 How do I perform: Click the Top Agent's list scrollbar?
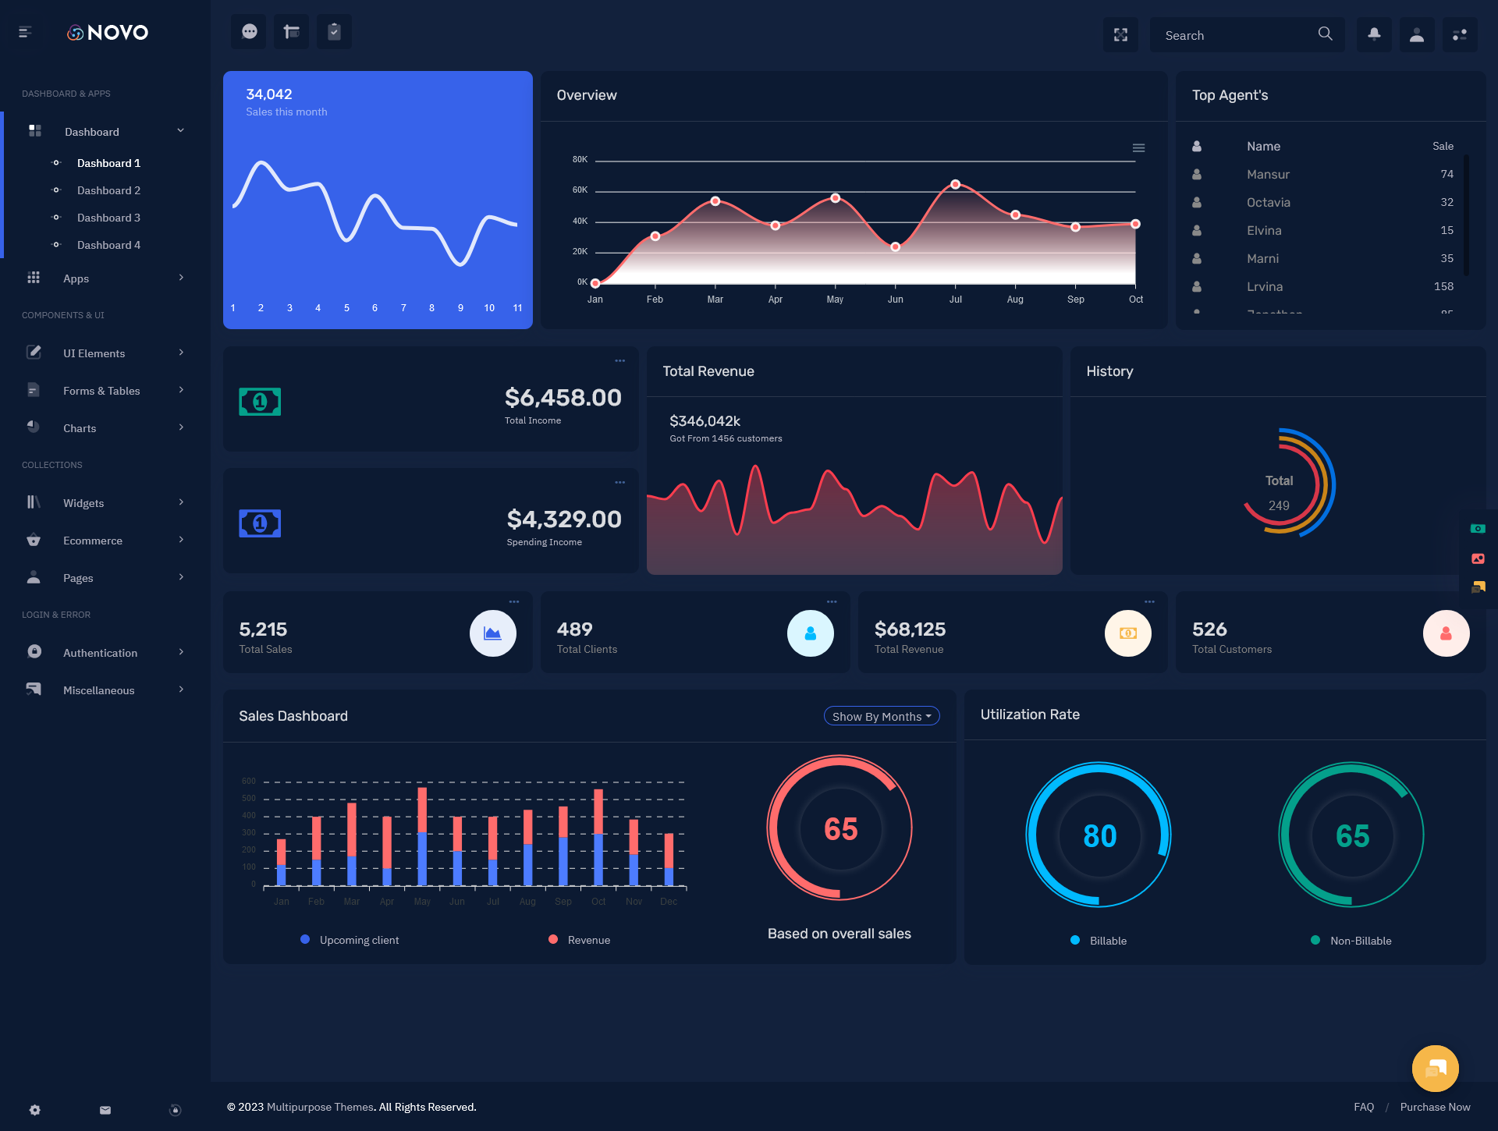coord(1466,215)
